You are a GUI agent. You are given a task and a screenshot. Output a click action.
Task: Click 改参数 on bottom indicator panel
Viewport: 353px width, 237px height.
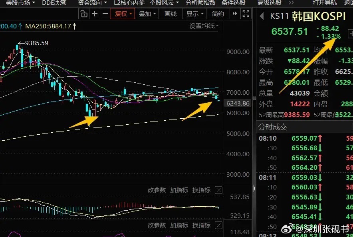click(157, 225)
